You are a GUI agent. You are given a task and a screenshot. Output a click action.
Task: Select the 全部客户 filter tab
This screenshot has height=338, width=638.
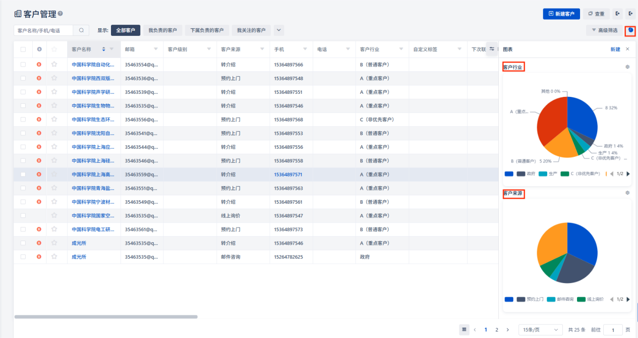pyautogui.click(x=126, y=30)
